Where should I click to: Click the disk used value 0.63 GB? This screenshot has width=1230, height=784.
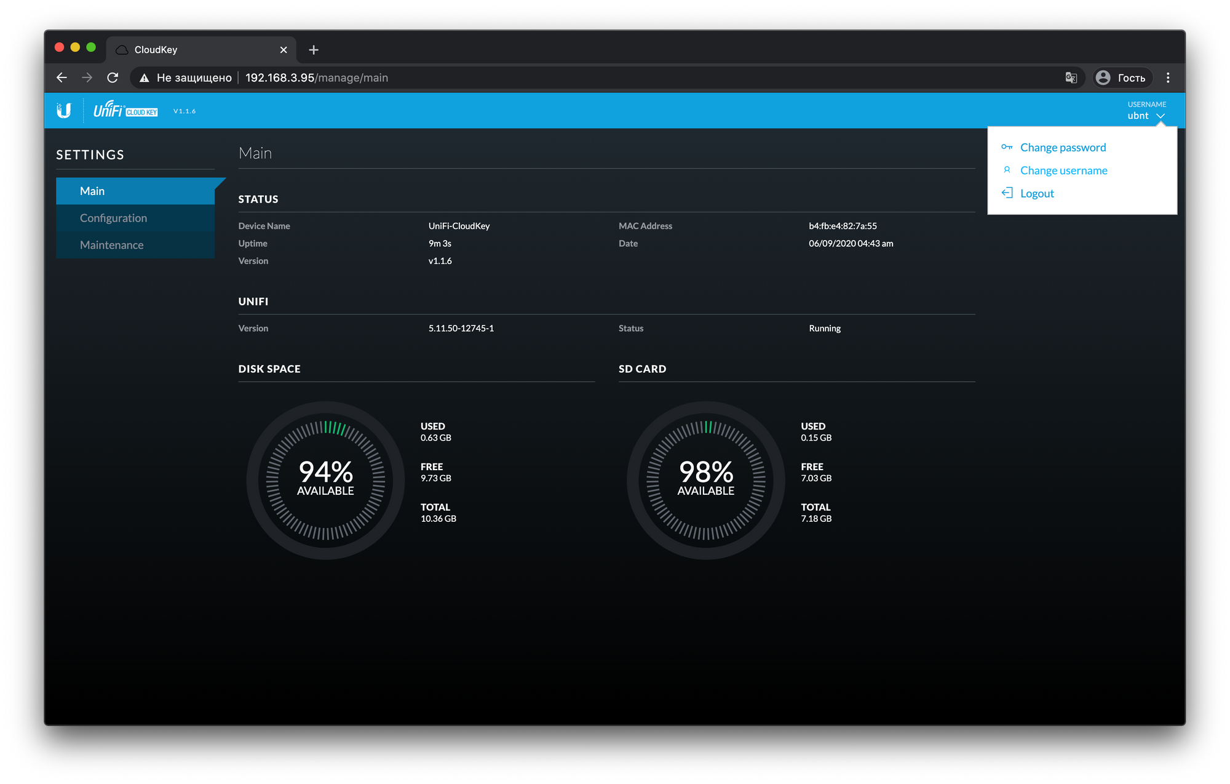[x=436, y=438]
